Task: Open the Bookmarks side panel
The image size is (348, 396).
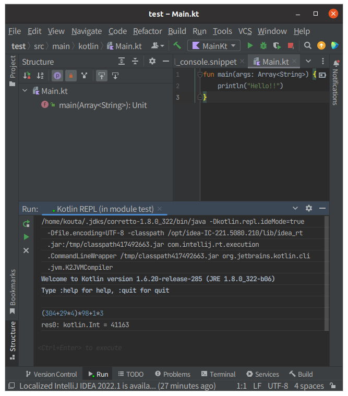Action: coord(12,292)
